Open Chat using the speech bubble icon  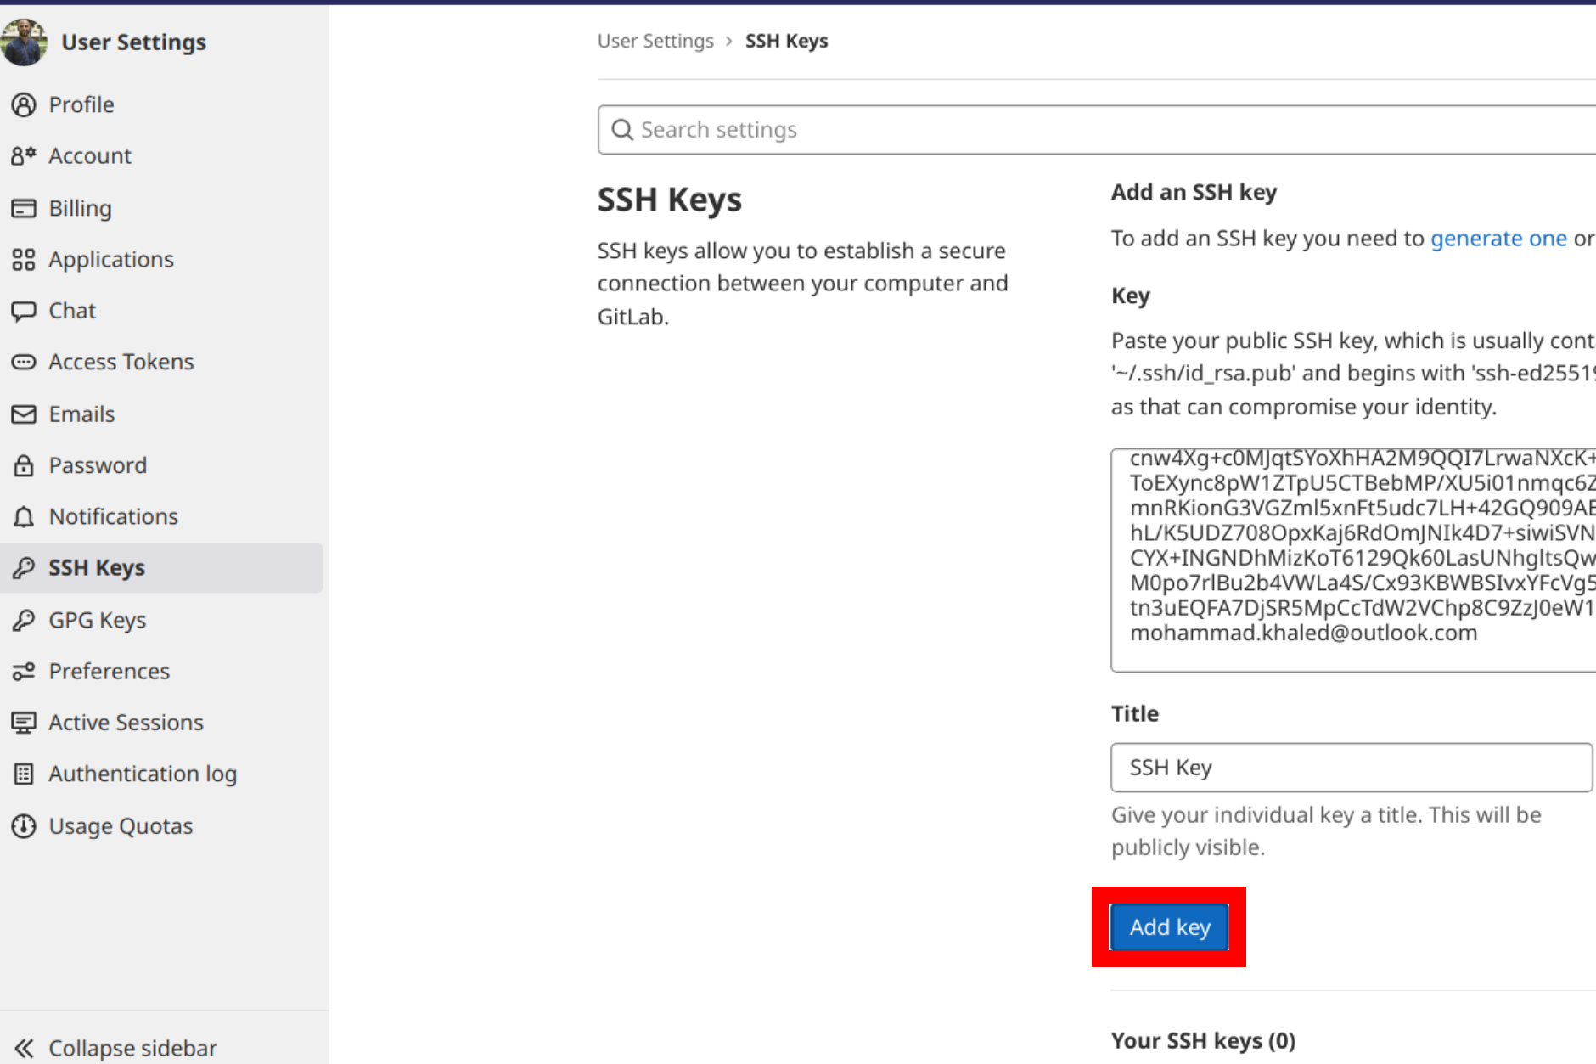[24, 310]
